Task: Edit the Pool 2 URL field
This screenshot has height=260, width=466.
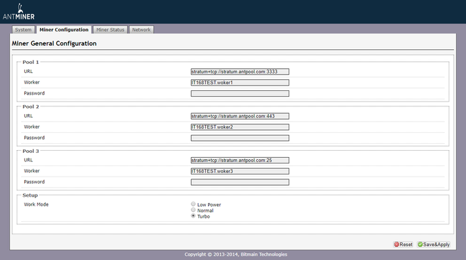Action: (x=240, y=116)
